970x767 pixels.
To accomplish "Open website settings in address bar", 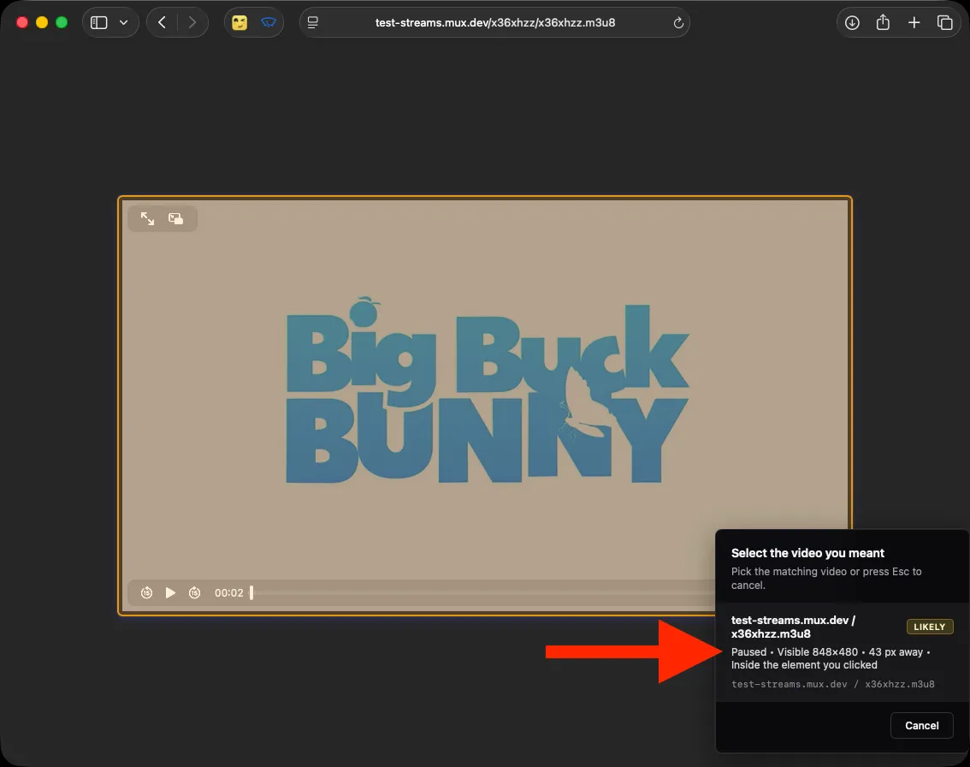I will pos(312,22).
